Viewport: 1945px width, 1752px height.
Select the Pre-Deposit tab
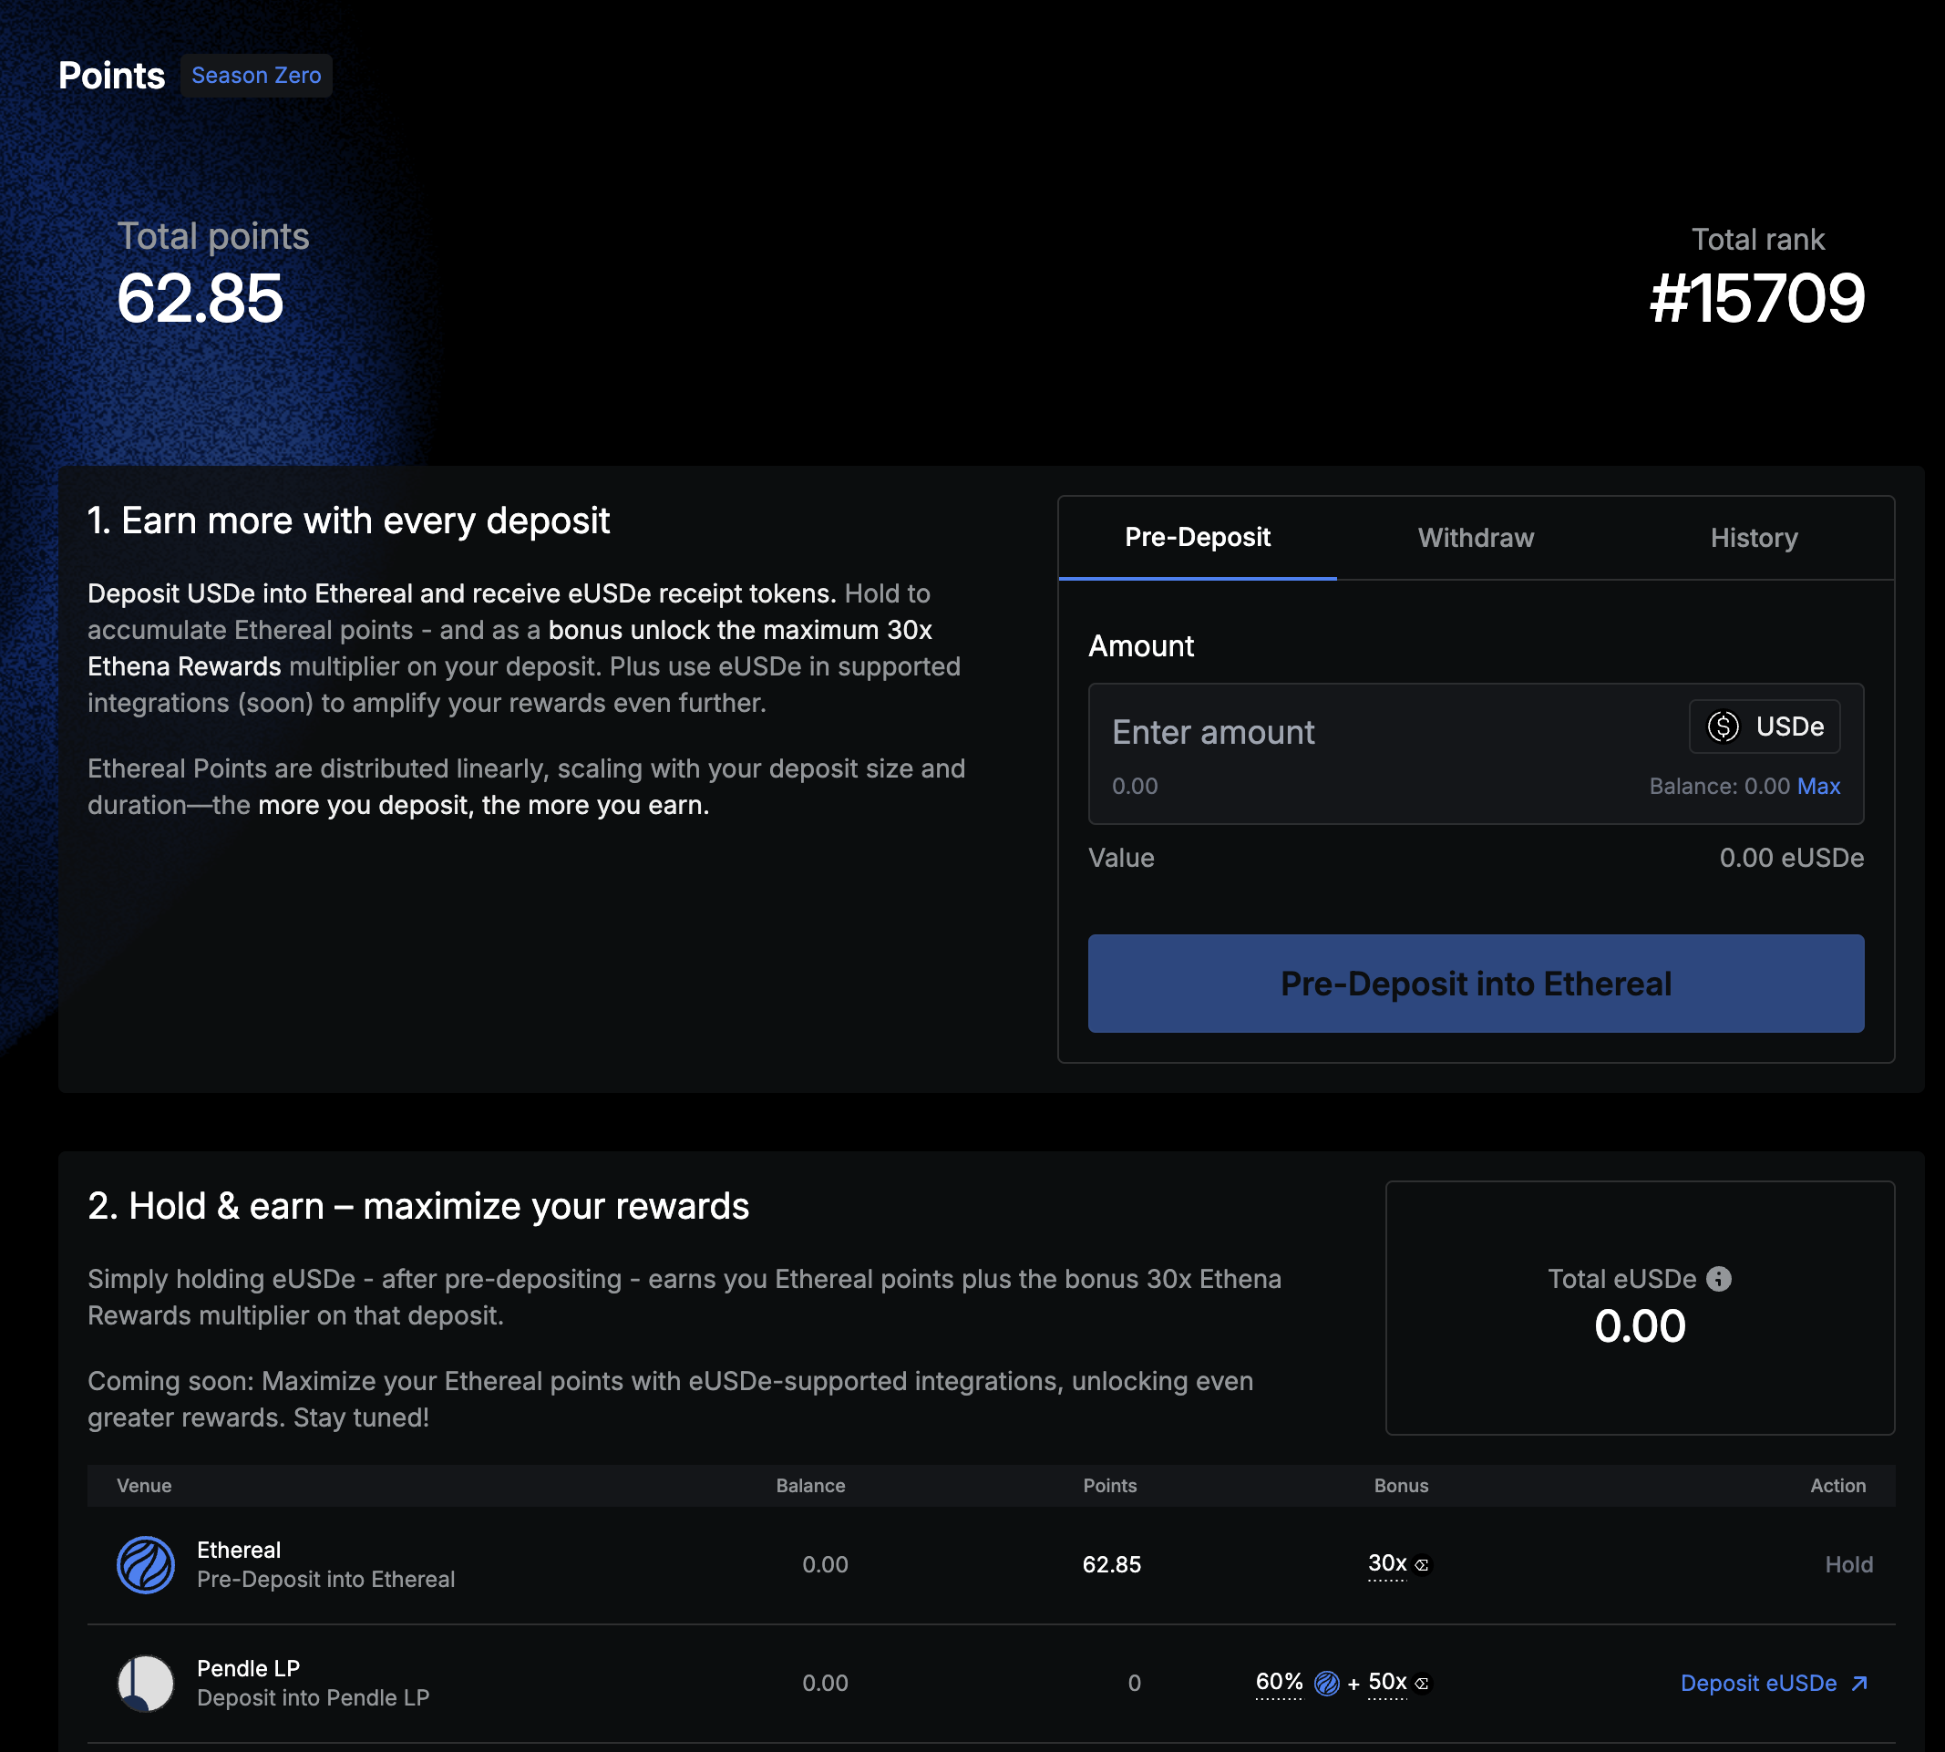pos(1198,538)
